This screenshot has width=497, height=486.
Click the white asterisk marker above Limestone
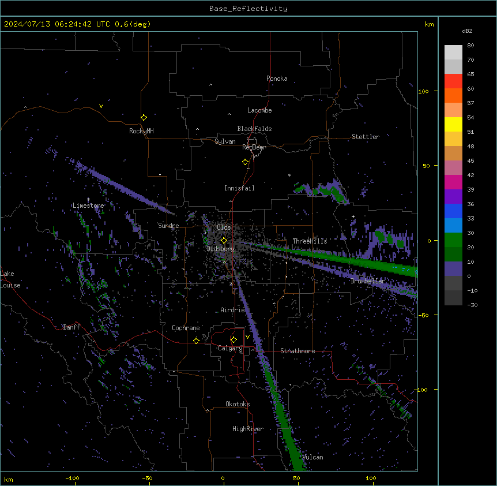click(88, 200)
